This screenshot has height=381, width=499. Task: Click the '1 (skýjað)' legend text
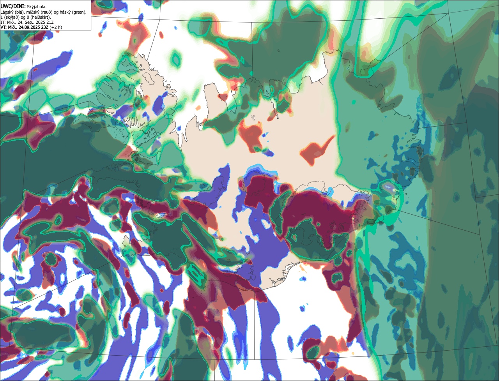pos(10,18)
